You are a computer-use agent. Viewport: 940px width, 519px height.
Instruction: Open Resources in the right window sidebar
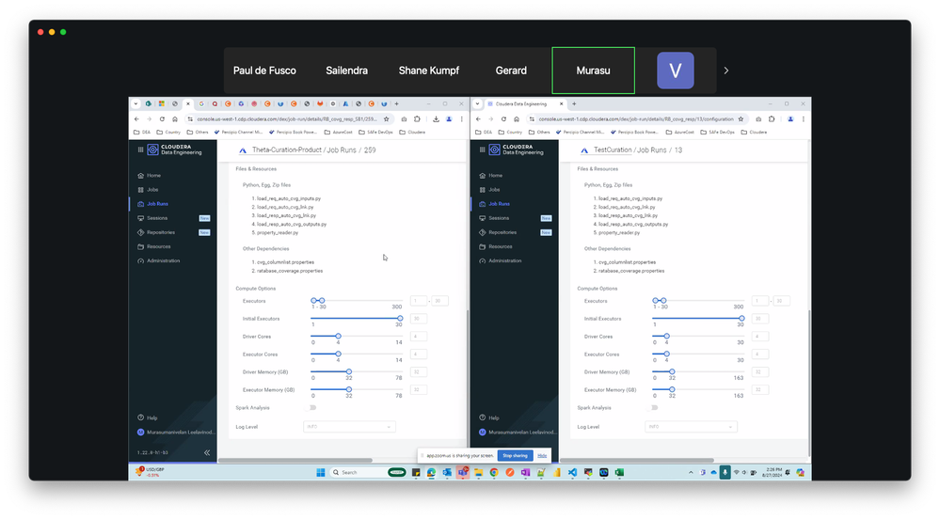pos(500,246)
